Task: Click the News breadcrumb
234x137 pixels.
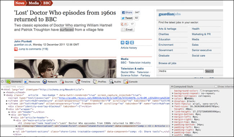Action: [20, 3]
